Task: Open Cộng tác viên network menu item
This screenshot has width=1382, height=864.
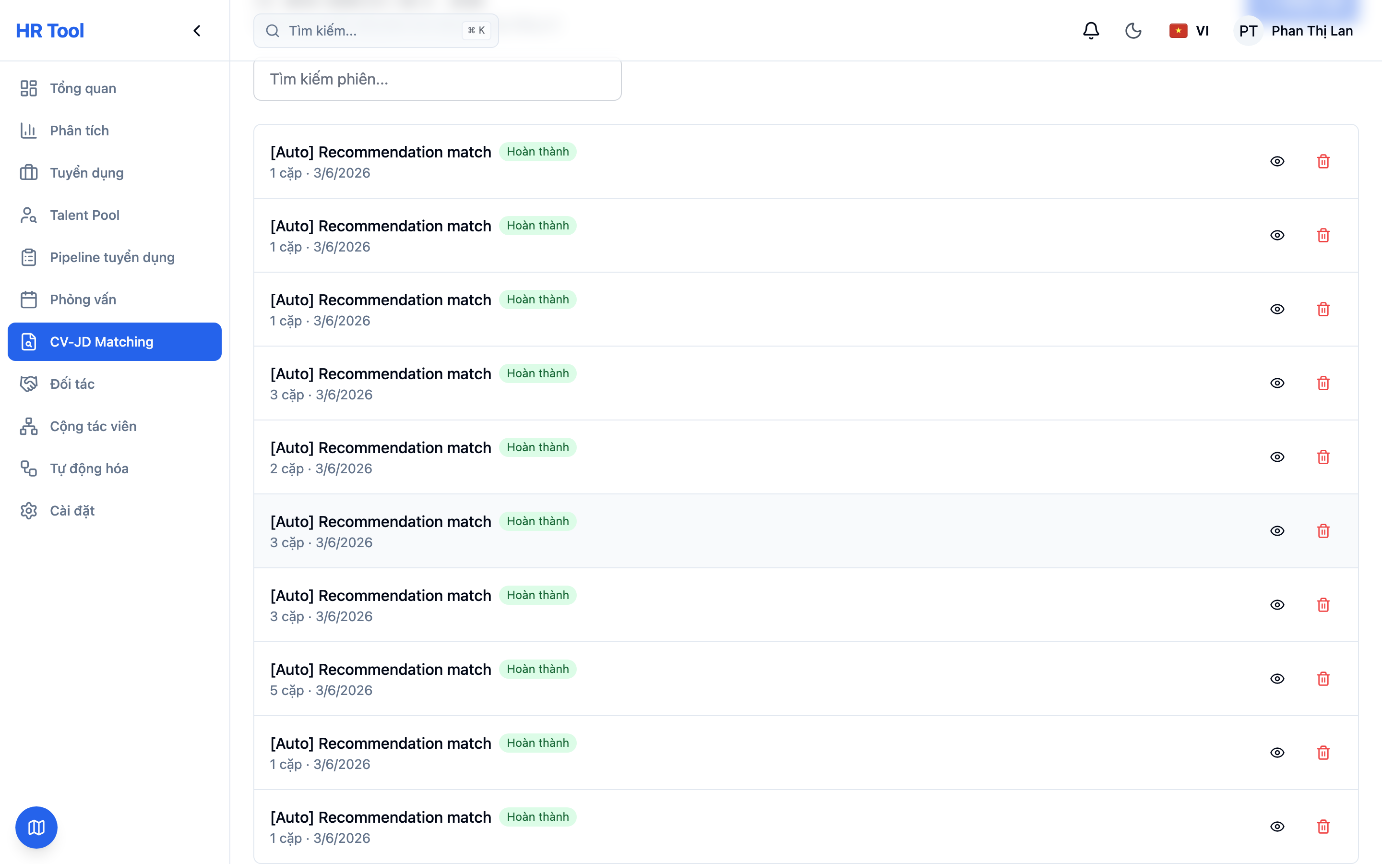Action: (114, 426)
